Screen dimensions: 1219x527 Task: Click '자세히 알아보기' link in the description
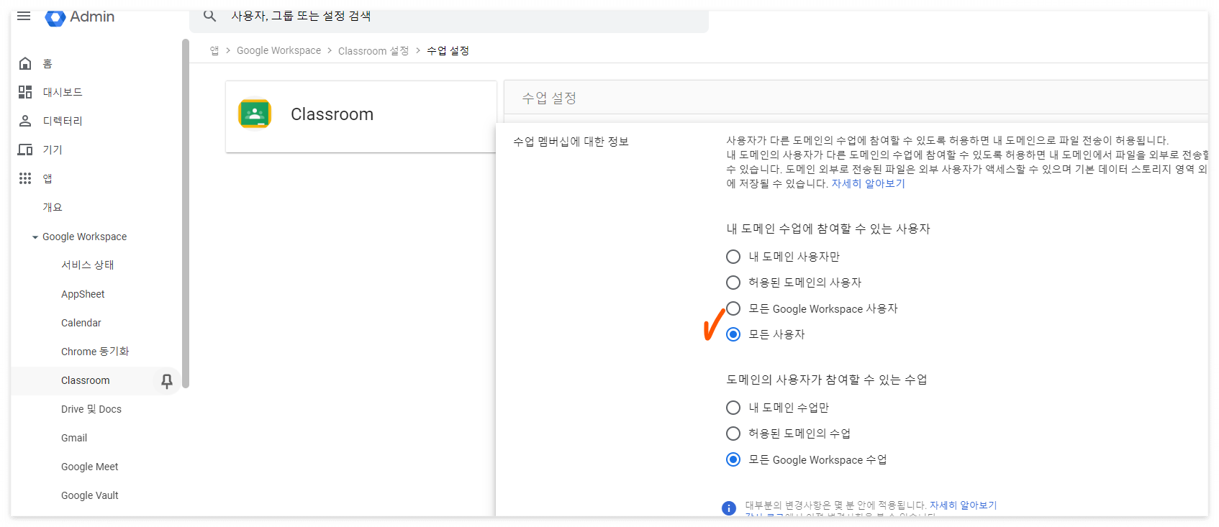tap(869, 183)
